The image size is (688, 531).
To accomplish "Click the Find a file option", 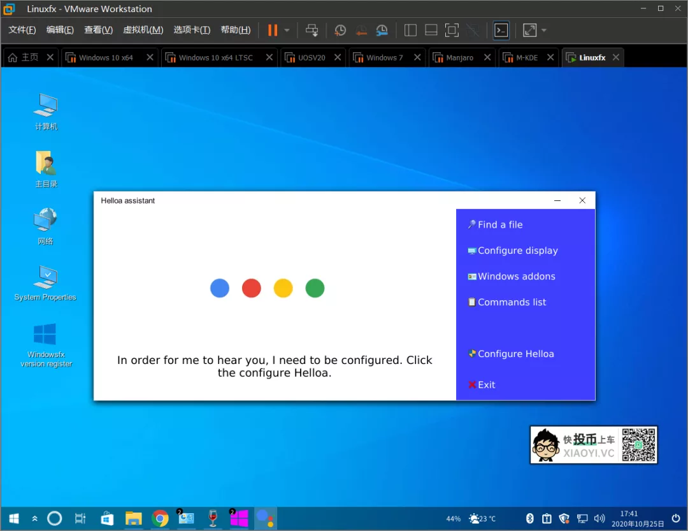I will click(x=499, y=224).
